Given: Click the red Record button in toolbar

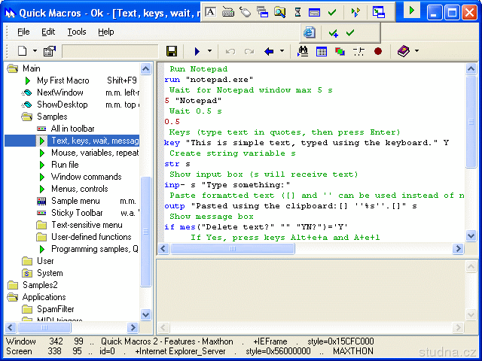Looking at the screenshot, I should click(x=377, y=51).
